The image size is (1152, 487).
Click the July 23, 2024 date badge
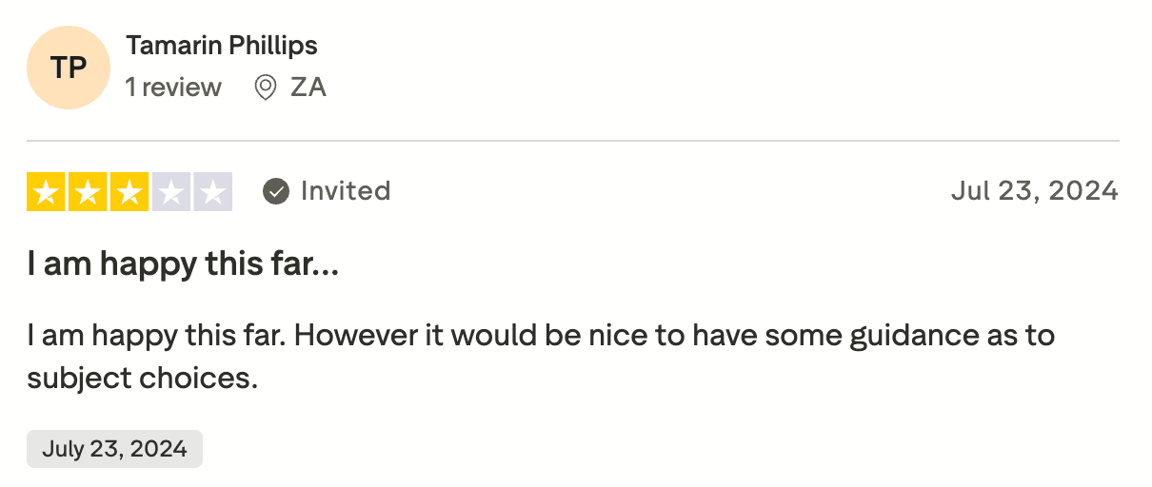(114, 449)
